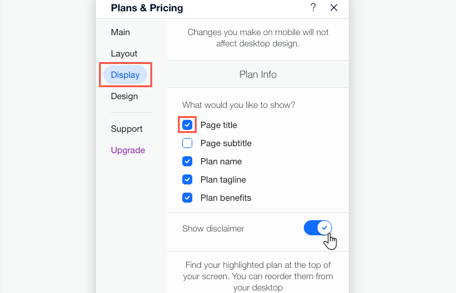Click the purple Upgrade link
Viewport: 456px width, 293px height.
128,151
